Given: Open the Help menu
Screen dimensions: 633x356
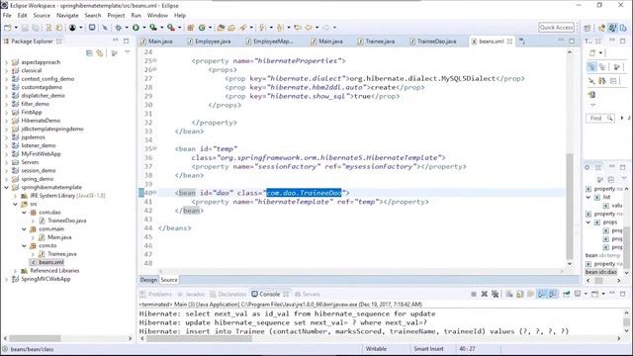Looking at the screenshot, I should pos(180,16).
